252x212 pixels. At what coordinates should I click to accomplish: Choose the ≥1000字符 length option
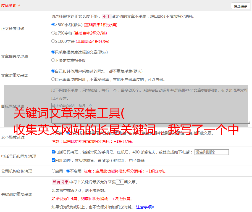pyautogui.click(x=53, y=41)
